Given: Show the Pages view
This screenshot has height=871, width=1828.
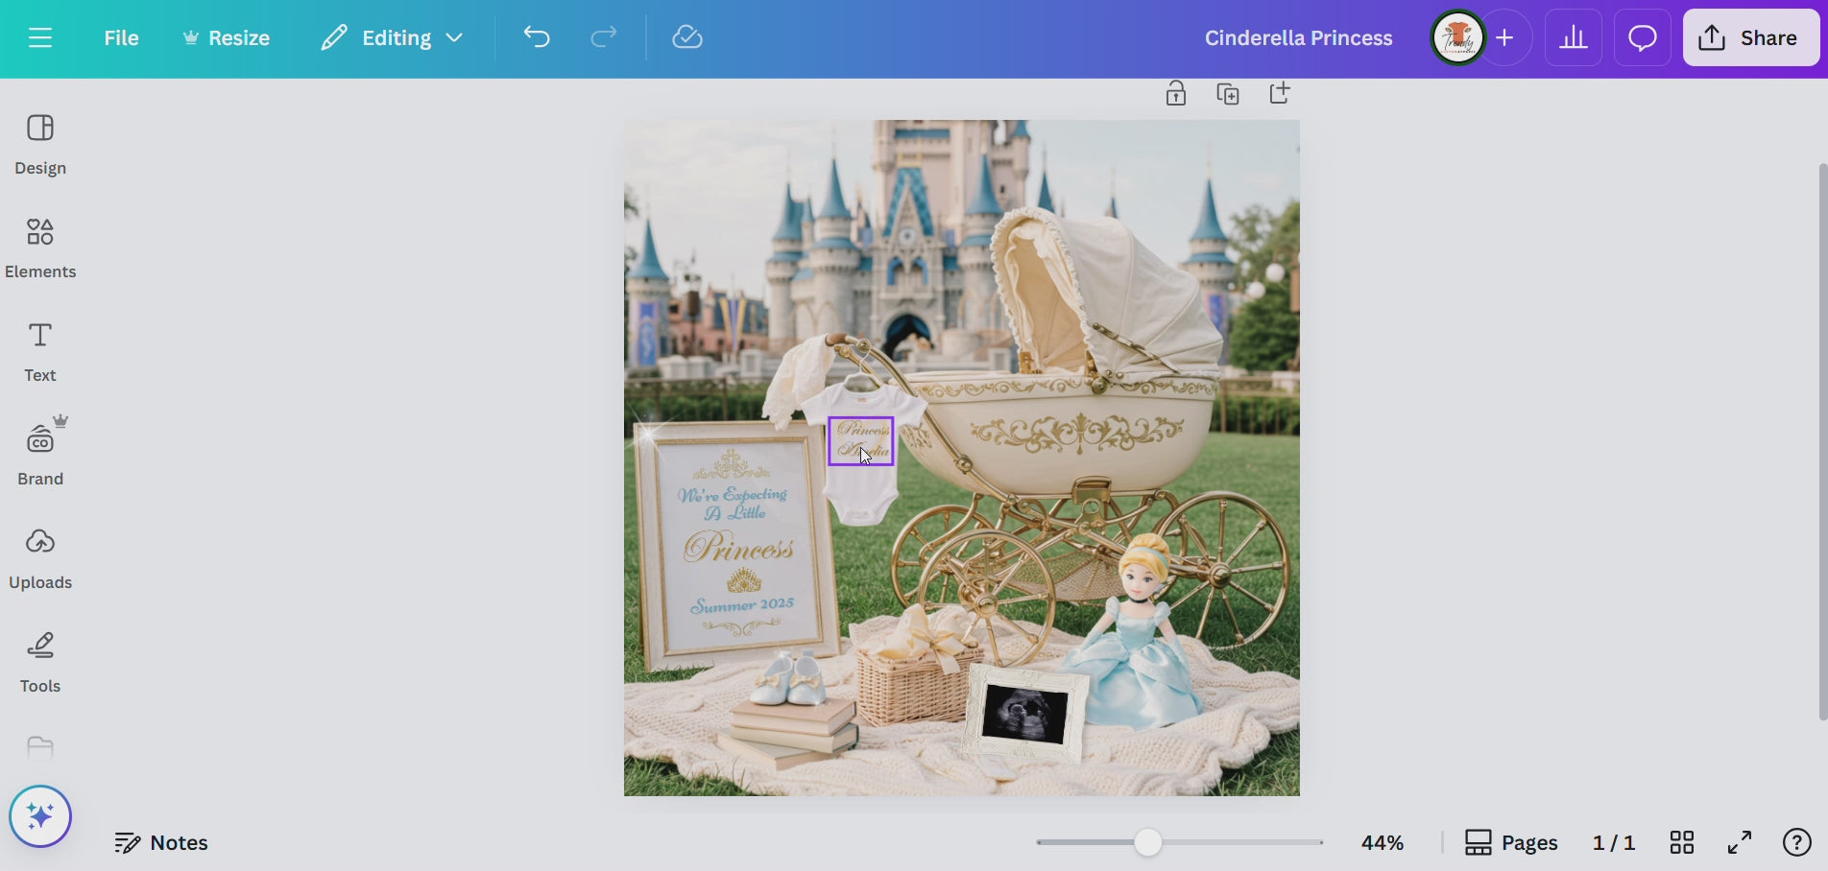Looking at the screenshot, I should pyautogui.click(x=1511, y=842).
